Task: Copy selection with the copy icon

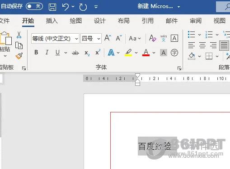Action: tap(19, 45)
